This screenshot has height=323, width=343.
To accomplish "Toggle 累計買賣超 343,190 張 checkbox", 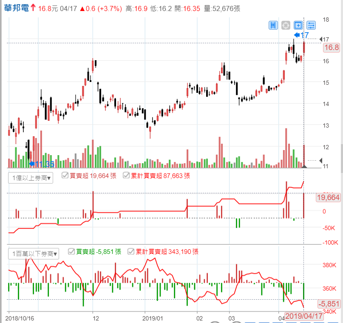I will 131,251.
